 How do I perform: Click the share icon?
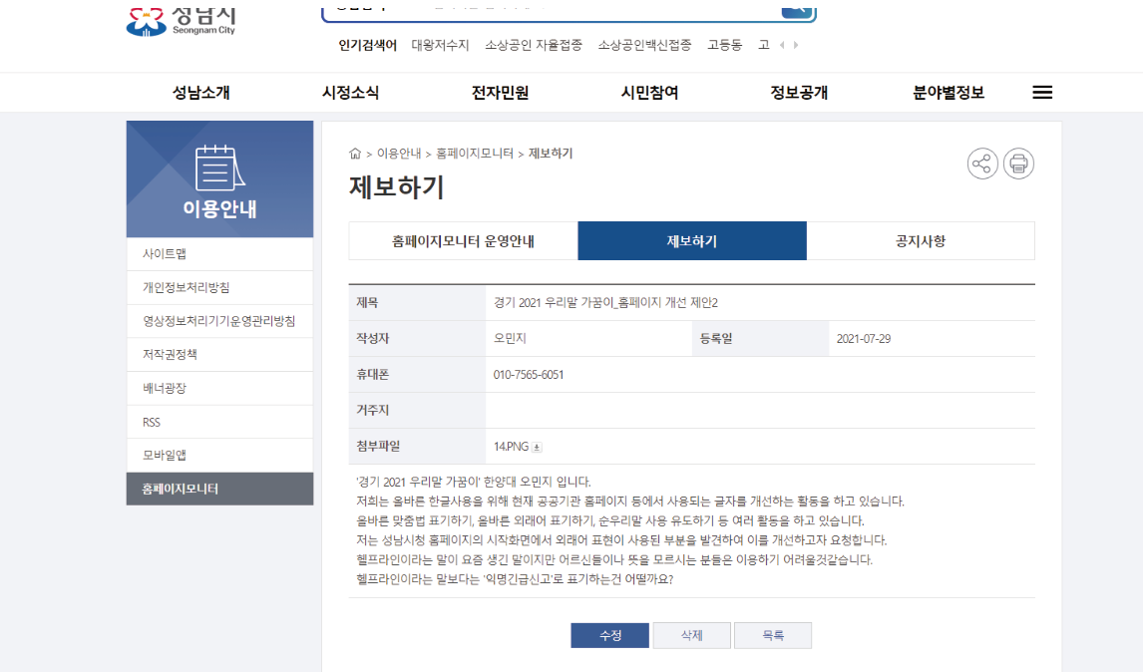point(981,164)
